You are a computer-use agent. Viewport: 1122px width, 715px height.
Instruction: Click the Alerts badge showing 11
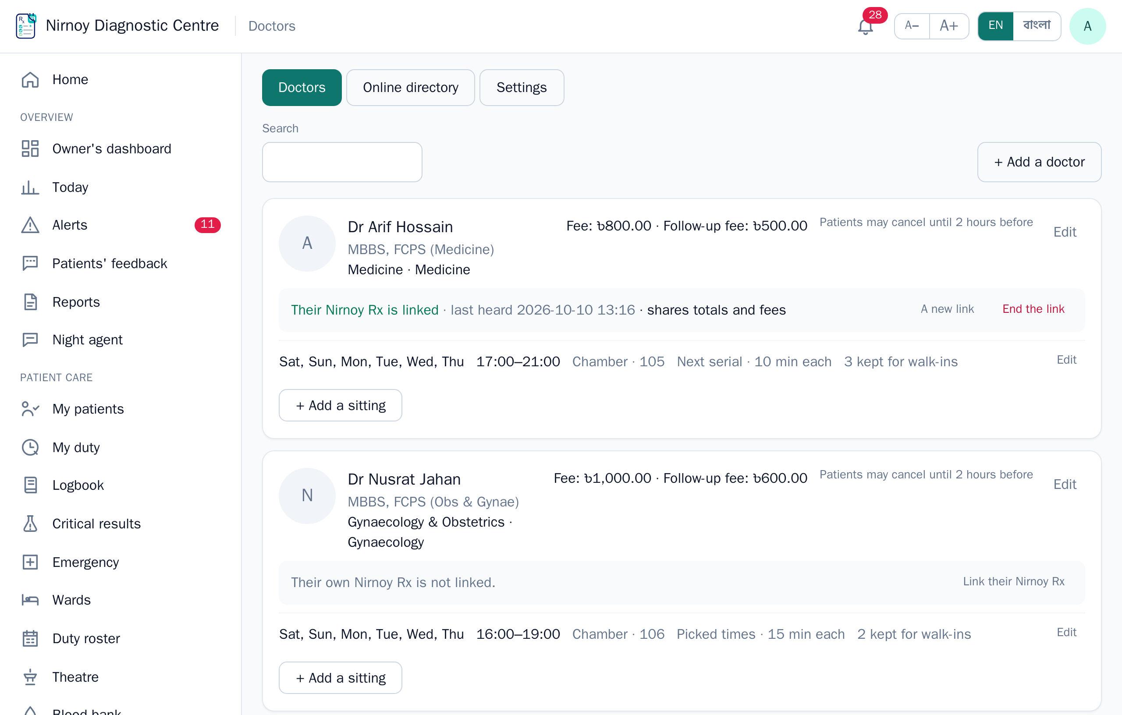207,225
